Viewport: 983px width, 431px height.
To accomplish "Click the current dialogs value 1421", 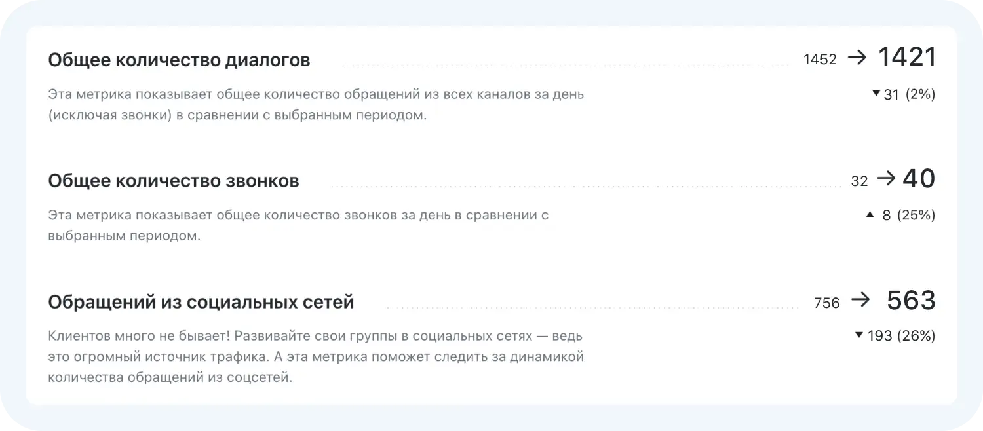I will click(x=907, y=58).
